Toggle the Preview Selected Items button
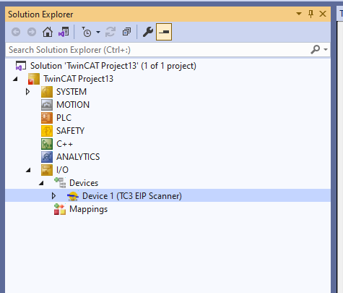Screen dimensions: 343x293 164,32
